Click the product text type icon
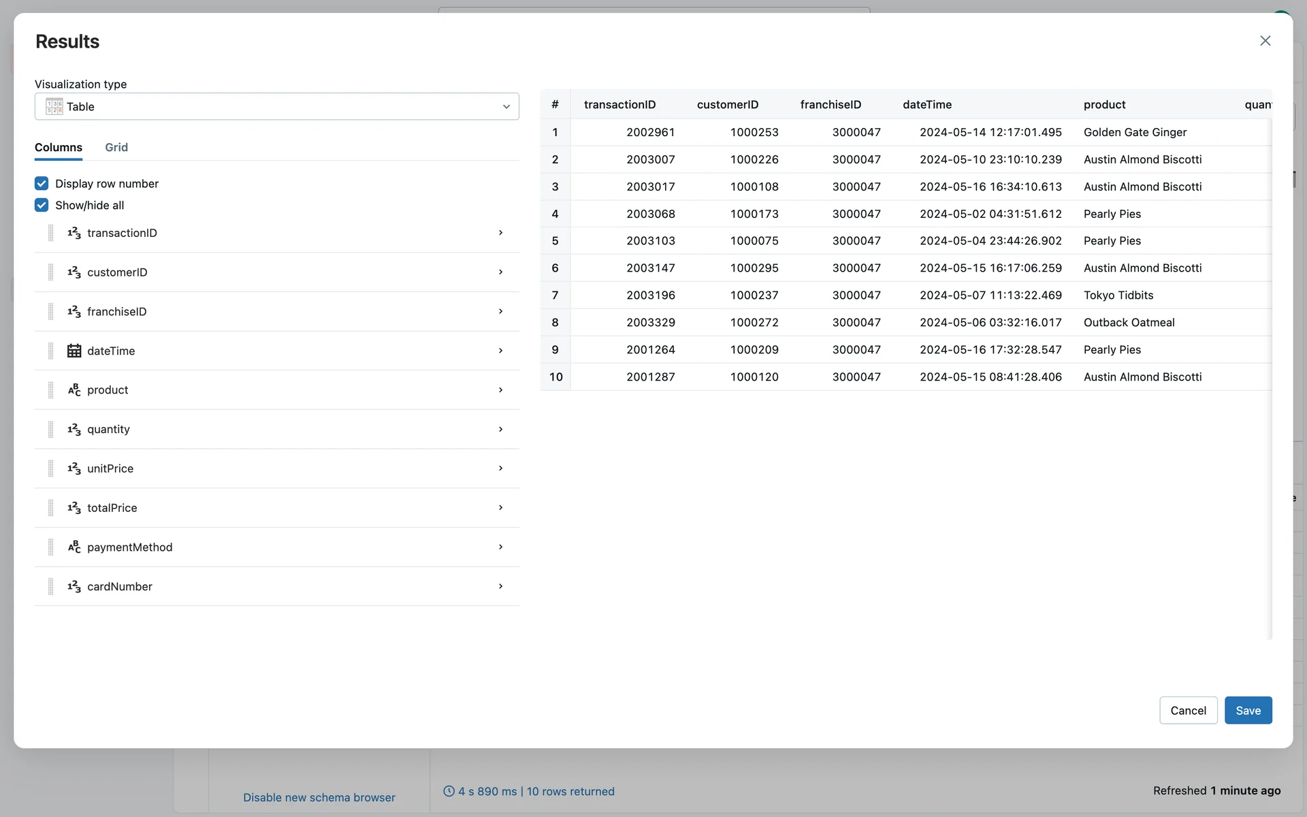 pos(74,390)
